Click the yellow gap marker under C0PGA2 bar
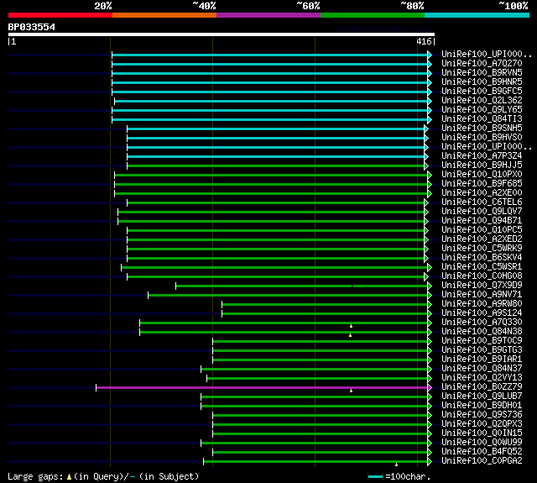The height and width of the screenshot is (483, 537). click(396, 465)
